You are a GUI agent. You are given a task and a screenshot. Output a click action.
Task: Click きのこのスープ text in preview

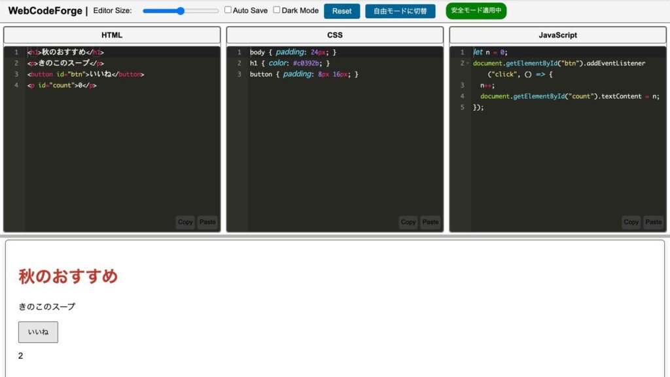(x=47, y=307)
